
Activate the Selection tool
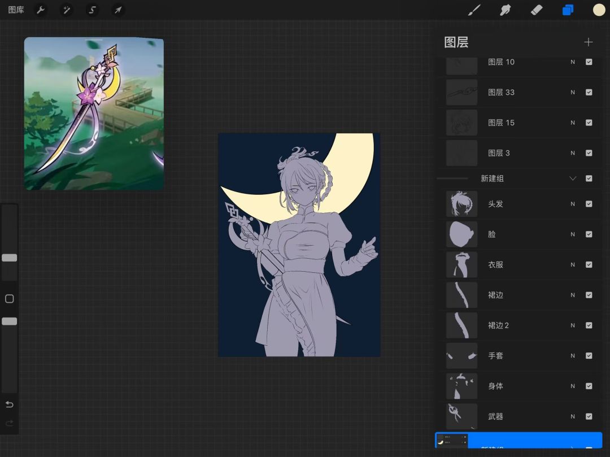[93, 10]
